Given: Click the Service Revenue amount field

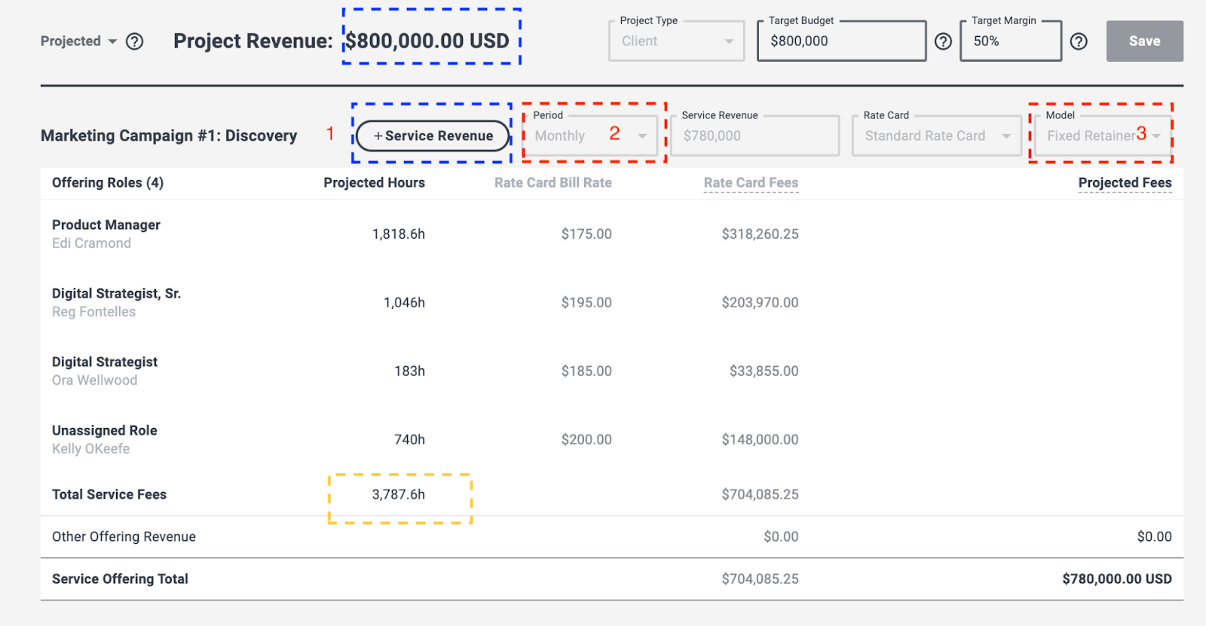Looking at the screenshot, I should pos(754,136).
